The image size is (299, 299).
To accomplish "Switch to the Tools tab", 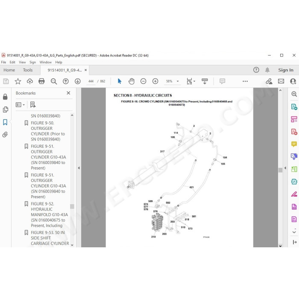I will point(28,70).
